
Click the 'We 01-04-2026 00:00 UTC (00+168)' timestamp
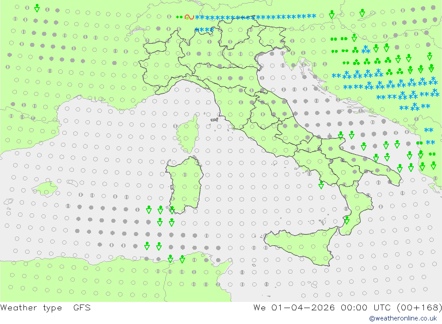347,308
